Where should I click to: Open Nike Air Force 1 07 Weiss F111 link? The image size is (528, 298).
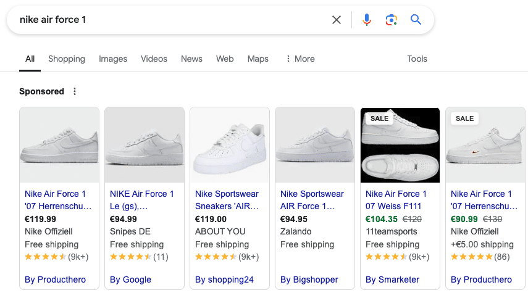(x=396, y=200)
